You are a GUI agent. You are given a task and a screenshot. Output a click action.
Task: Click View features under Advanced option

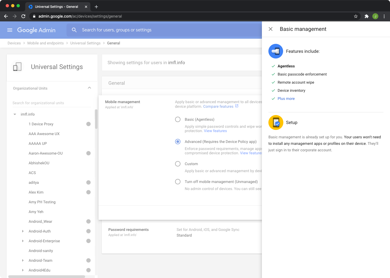point(251,153)
